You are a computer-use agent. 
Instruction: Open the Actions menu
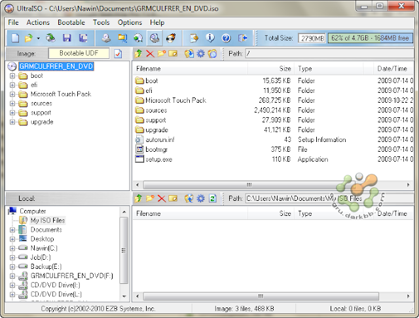pyautogui.click(x=38, y=22)
